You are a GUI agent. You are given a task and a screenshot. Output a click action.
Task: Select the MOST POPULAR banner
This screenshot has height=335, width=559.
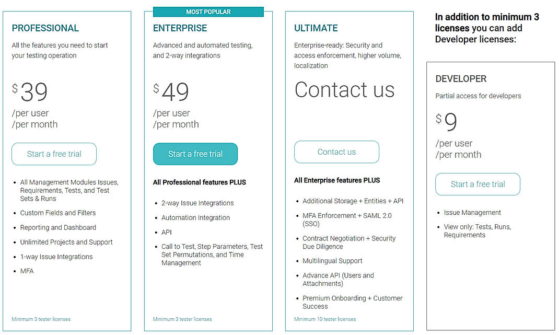pyautogui.click(x=208, y=11)
